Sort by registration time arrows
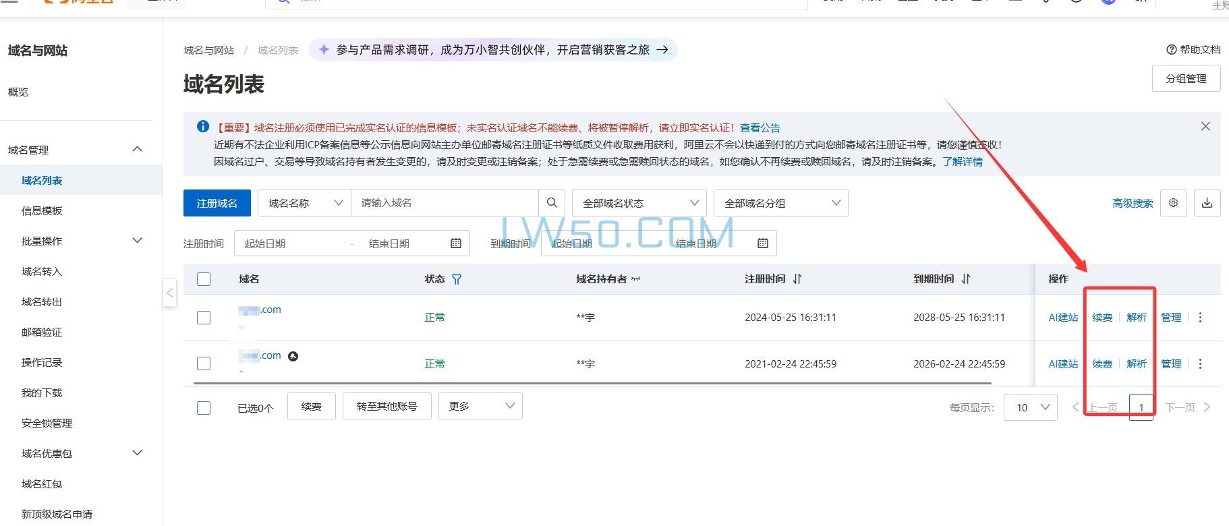This screenshot has width=1229, height=526. pyautogui.click(x=797, y=279)
